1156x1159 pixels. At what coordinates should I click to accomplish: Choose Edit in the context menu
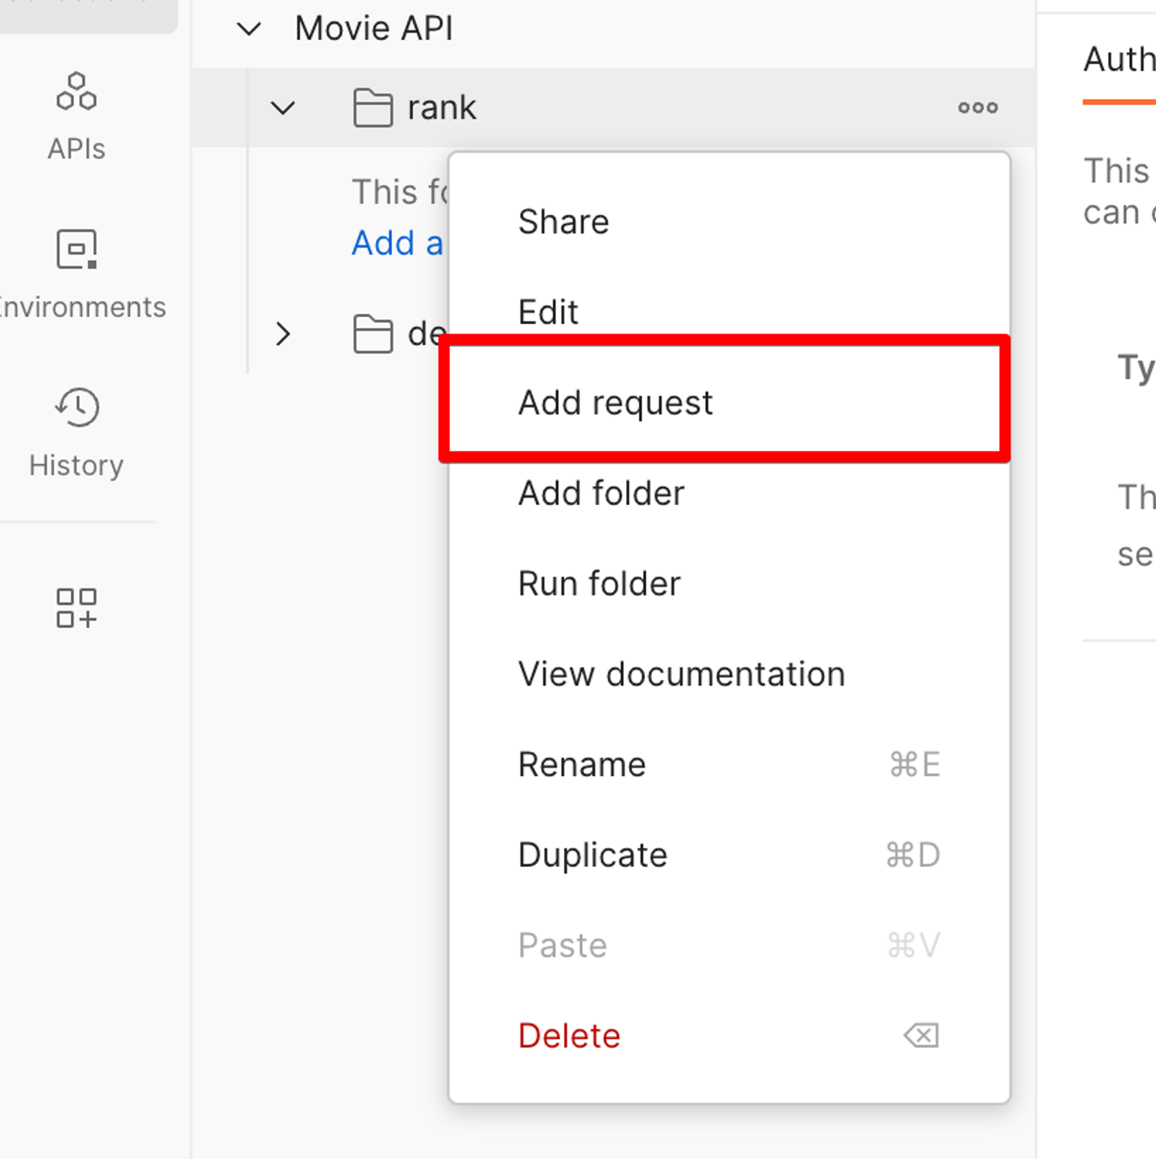click(548, 312)
